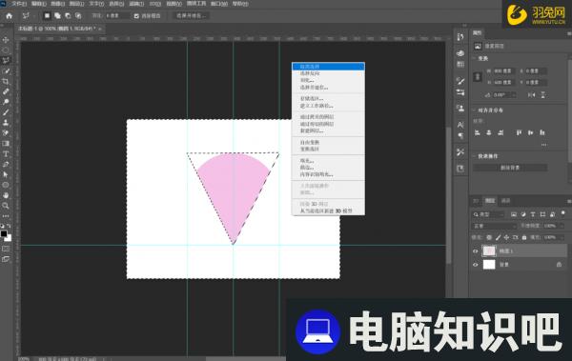This screenshot has height=361, width=572.
Task: Toggle layer filtering switch in Layers panel
Action: click(x=562, y=213)
